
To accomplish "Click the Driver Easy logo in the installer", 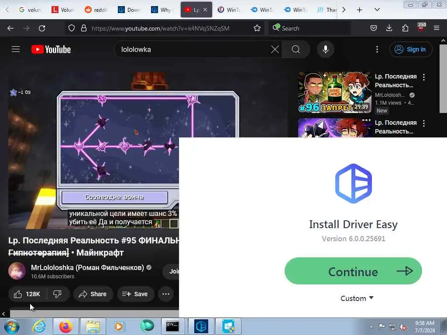I will click(x=354, y=184).
